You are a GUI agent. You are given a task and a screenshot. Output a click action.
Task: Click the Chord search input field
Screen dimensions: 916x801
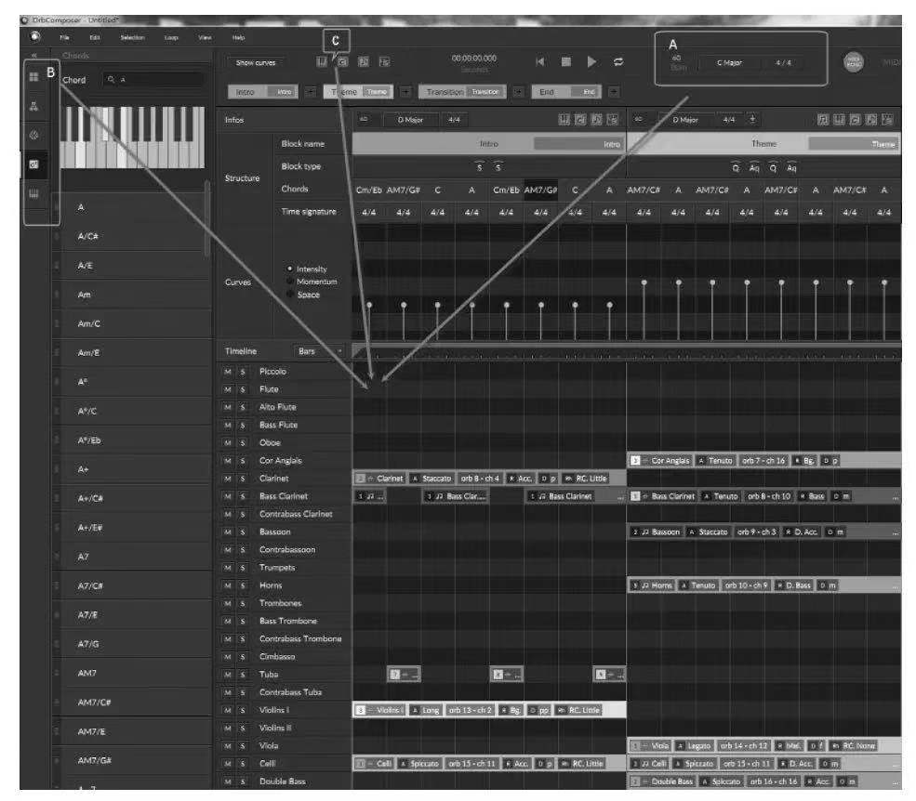(153, 79)
